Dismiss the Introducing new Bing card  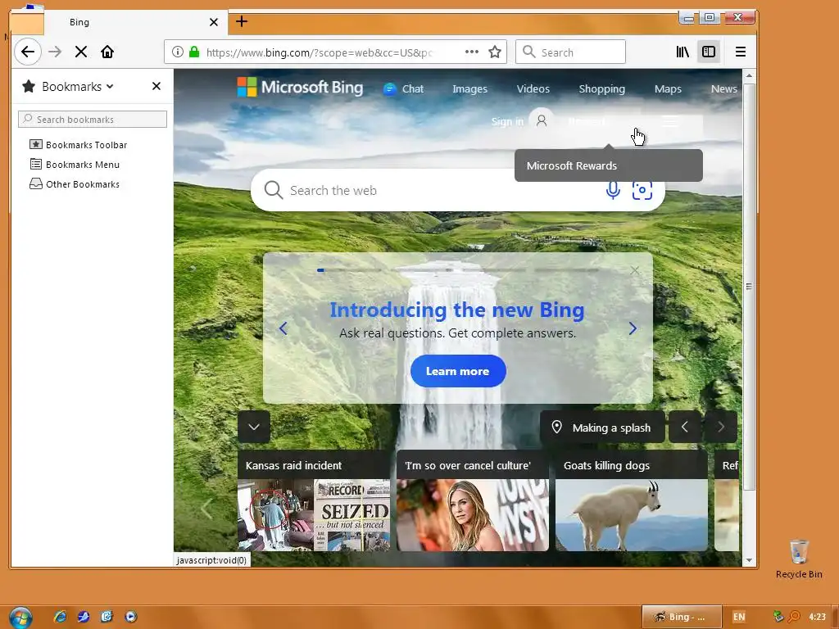[635, 270]
